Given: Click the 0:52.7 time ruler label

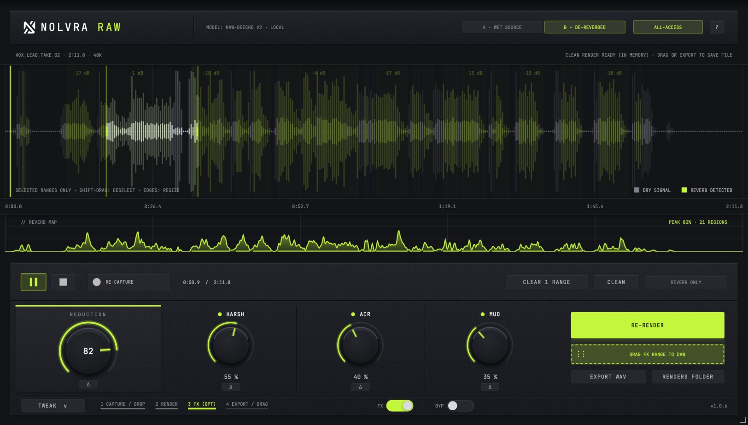Looking at the screenshot, I should (300, 206).
